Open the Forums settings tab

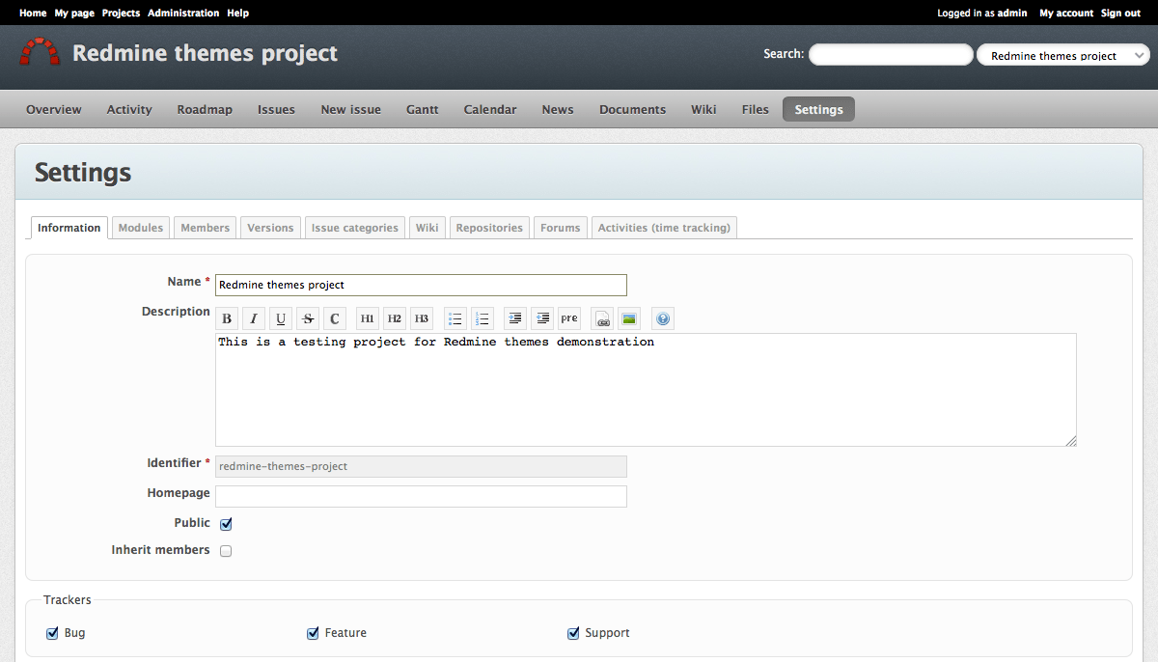click(x=561, y=228)
